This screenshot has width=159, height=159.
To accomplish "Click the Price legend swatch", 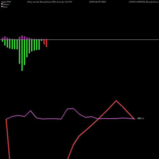I will click(x=2, y=7).
